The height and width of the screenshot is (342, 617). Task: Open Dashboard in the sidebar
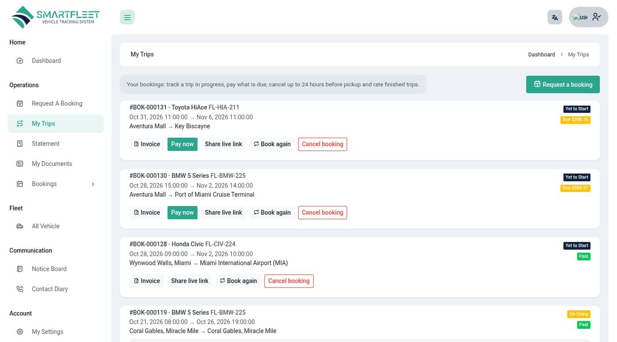point(56,61)
